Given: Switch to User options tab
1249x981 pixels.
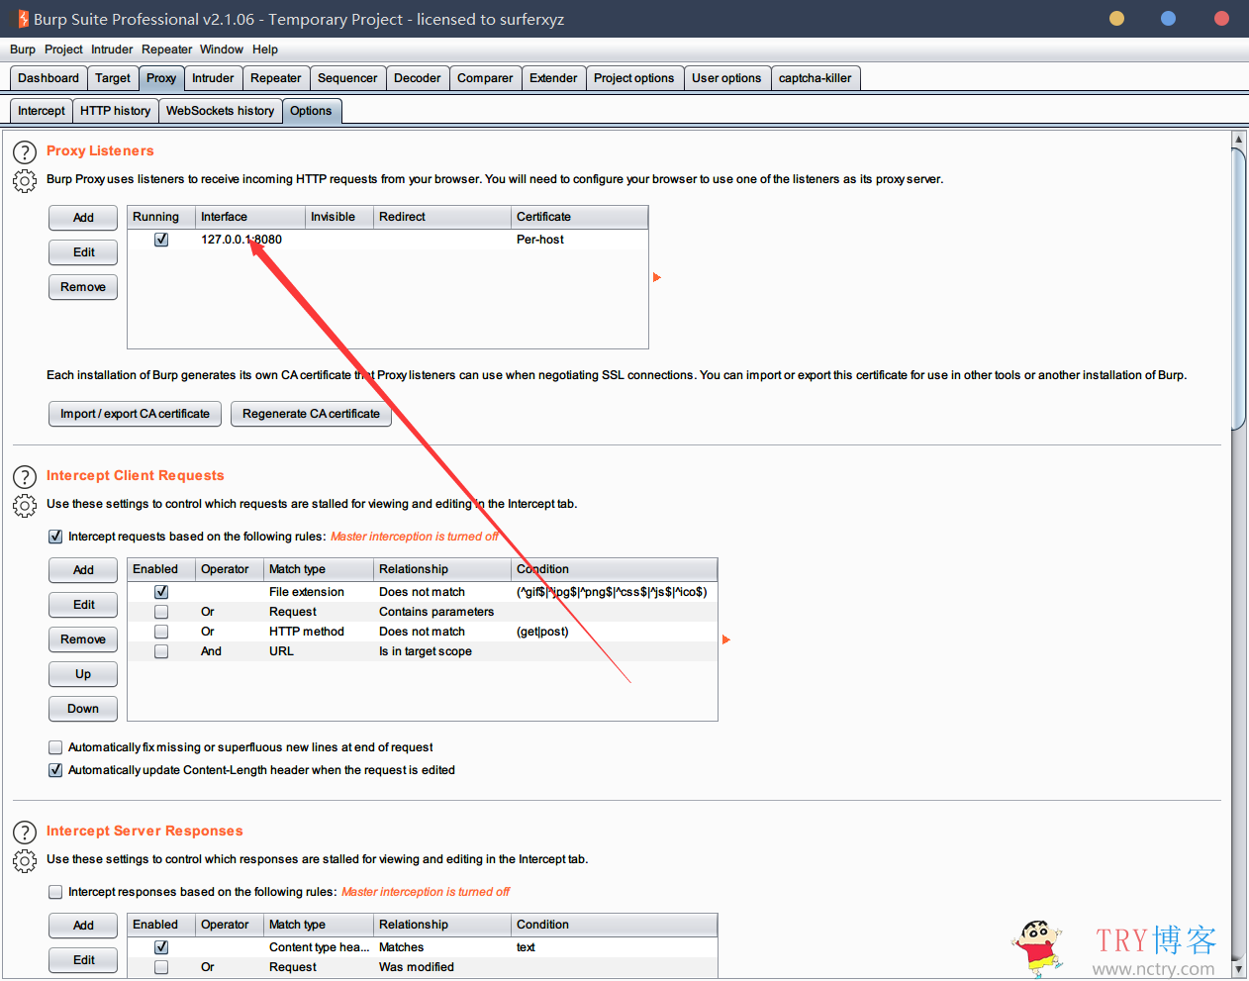Looking at the screenshot, I should pyautogui.click(x=727, y=78).
